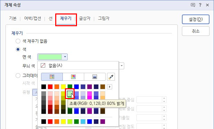This screenshot has width=214, height=129.
Task: Close the 개체 속성 dialog
Action: pyautogui.click(x=207, y=5)
